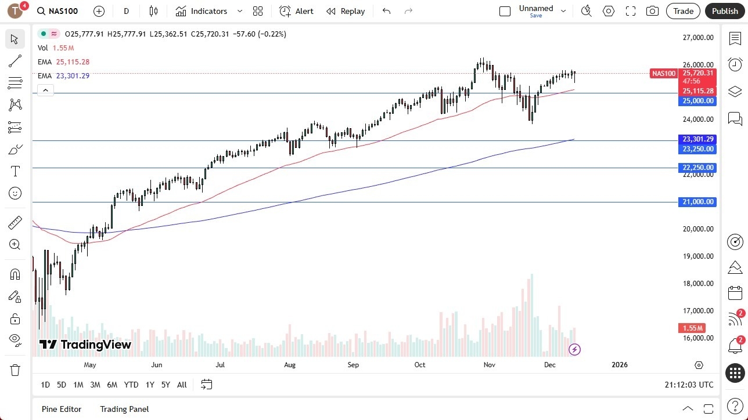Screen dimensions: 748x420
Task: Open the Trading Panel tab
Action: (x=124, y=409)
